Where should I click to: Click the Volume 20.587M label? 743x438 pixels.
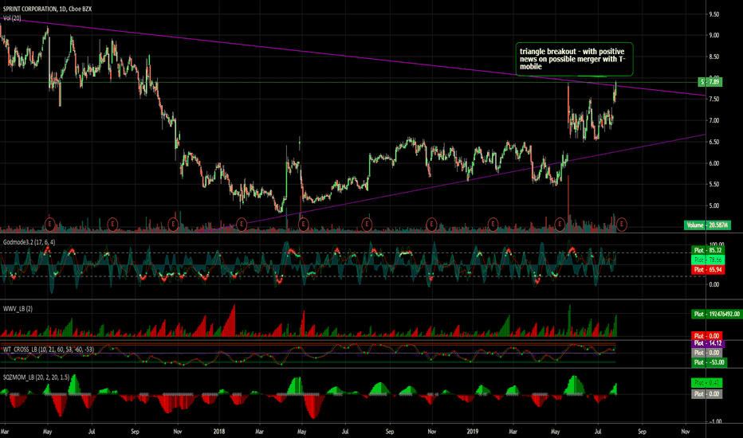pos(706,225)
